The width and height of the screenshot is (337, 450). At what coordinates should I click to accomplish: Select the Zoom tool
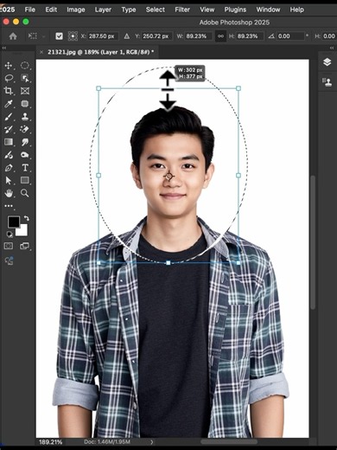click(25, 193)
